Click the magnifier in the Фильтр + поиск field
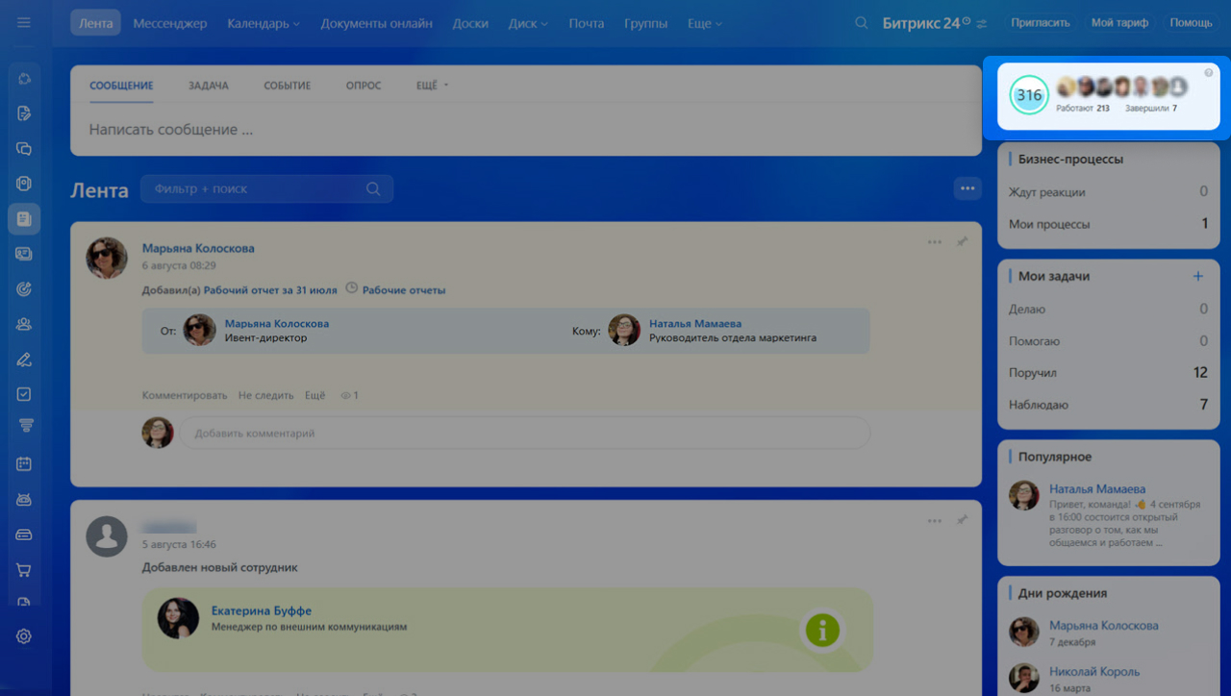 pos(373,189)
